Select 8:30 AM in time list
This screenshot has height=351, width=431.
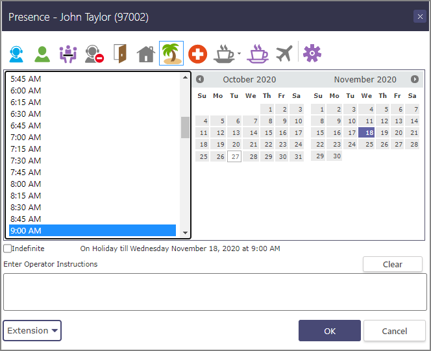click(x=92, y=208)
